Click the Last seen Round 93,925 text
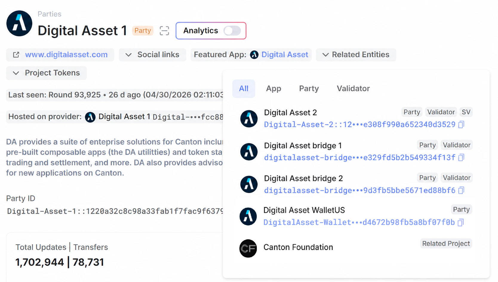Screen dimensions: 498x282 click(x=115, y=95)
